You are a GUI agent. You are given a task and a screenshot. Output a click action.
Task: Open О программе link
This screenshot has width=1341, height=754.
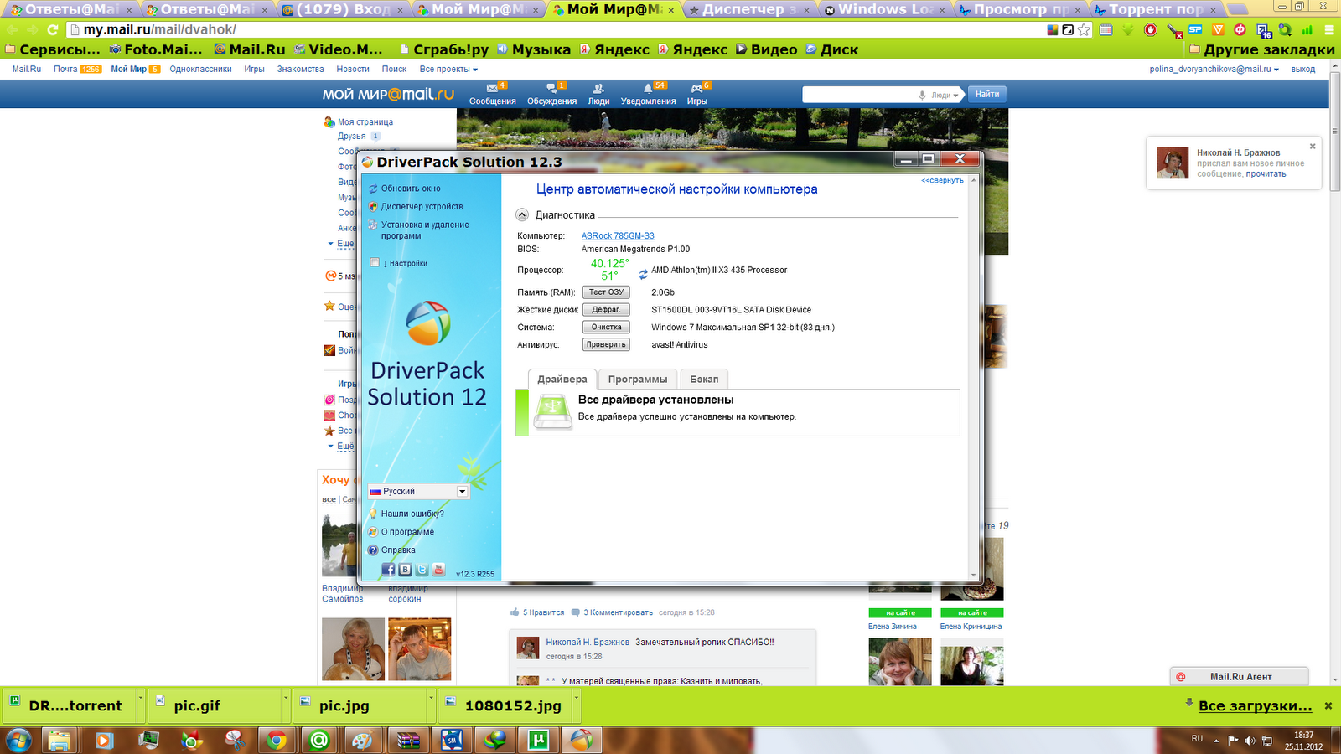click(407, 532)
